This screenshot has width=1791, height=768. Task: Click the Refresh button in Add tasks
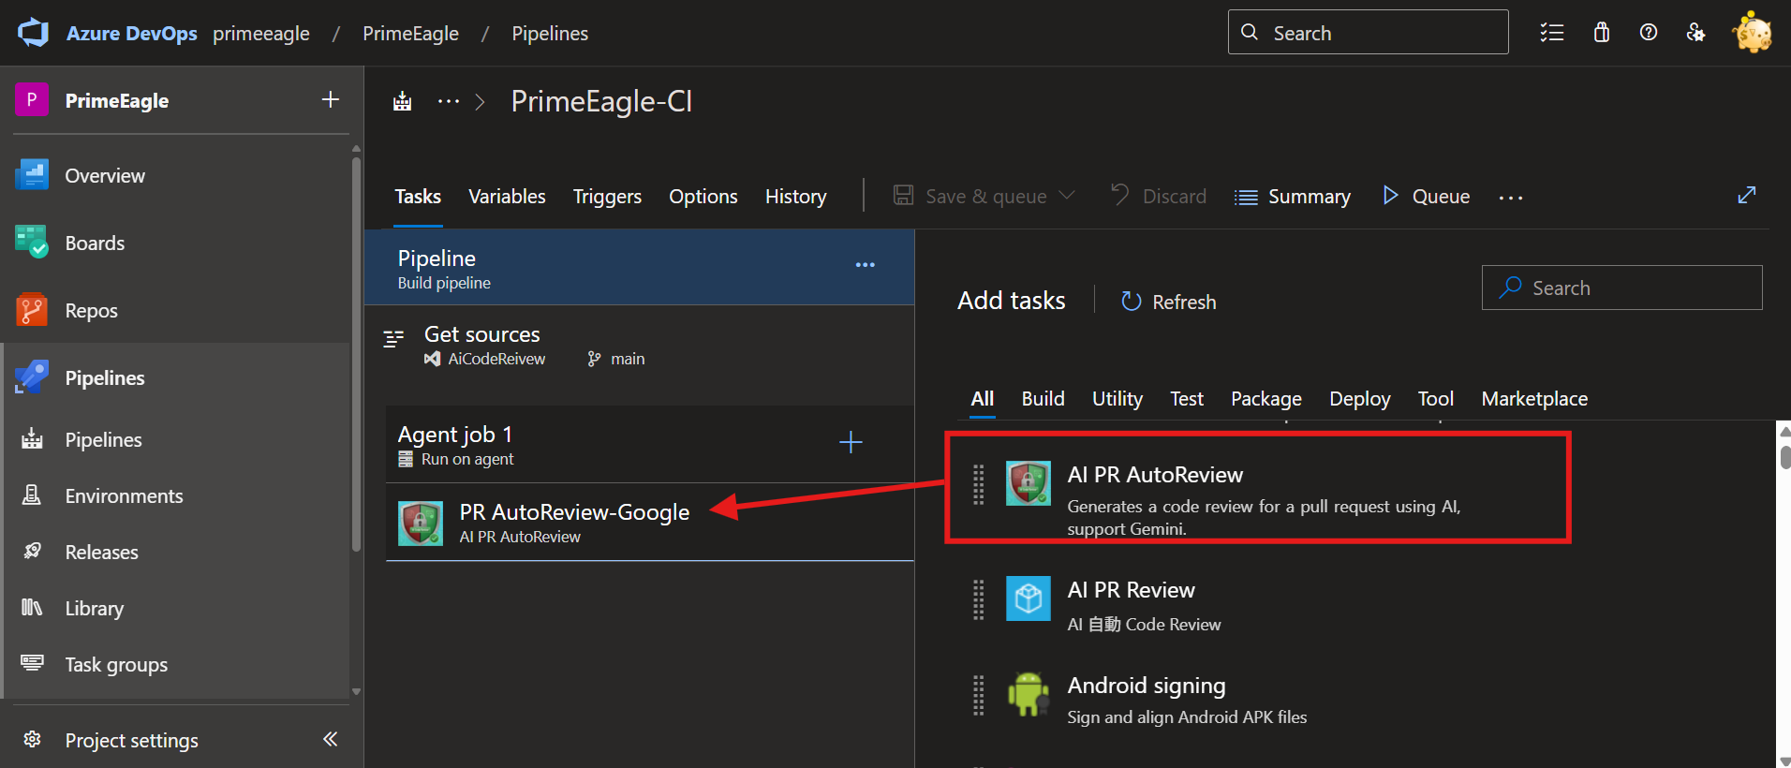[1168, 302]
